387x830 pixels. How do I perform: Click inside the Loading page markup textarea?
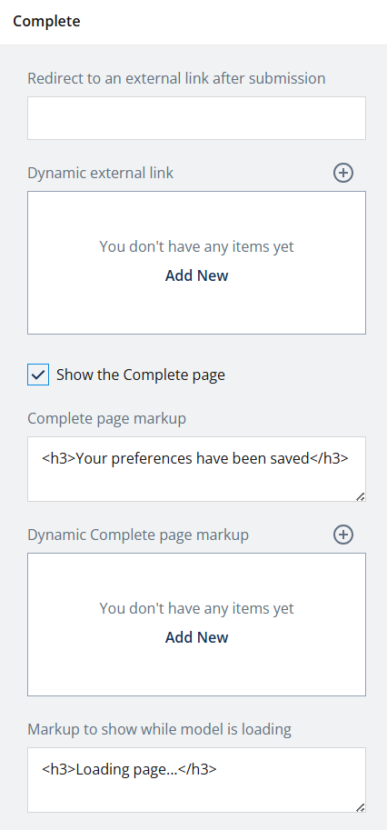pyautogui.click(x=196, y=780)
